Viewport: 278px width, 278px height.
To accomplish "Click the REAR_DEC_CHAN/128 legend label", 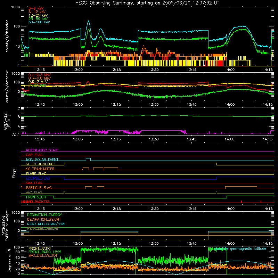I will (x=46, y=224).
